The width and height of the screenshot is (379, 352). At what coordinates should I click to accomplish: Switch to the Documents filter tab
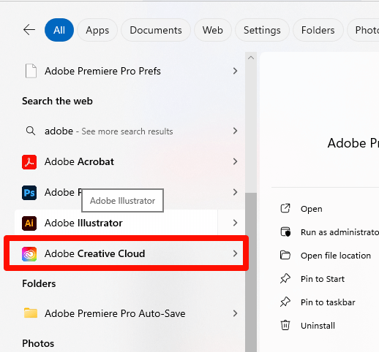click(156, 30)
